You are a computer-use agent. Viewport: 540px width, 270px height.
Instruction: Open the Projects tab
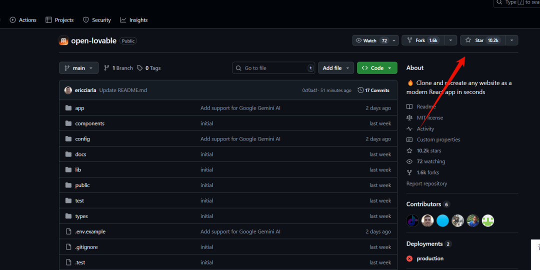click(x=59, y=20)
